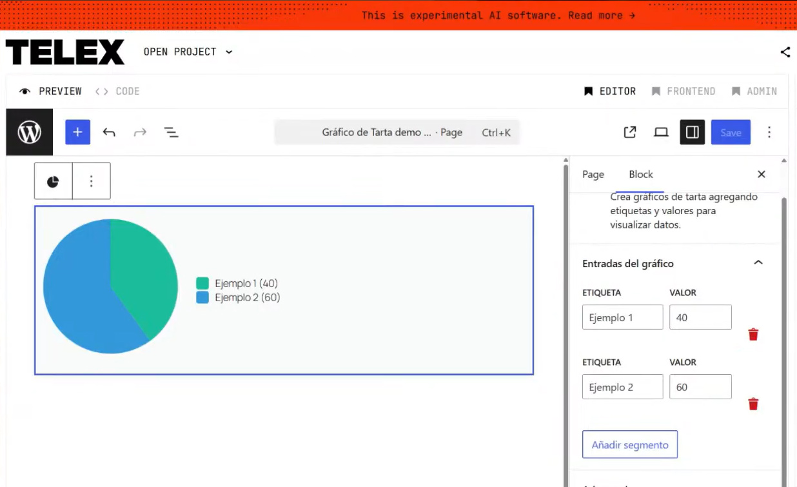Delete the Ejemplo 1 segment with trash icon
797x487 pixels.
coord(753,334)
